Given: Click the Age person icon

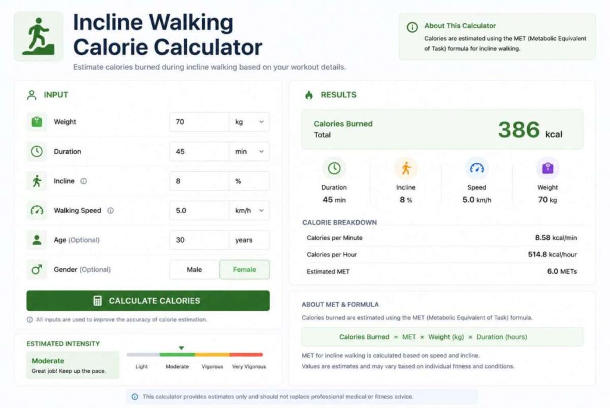Looking at the screenshot, I should 36,240.
